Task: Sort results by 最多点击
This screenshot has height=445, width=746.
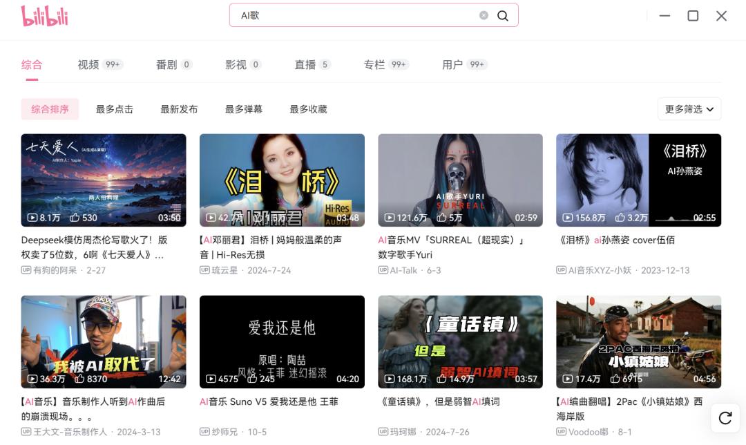Action: pos(114,109)
